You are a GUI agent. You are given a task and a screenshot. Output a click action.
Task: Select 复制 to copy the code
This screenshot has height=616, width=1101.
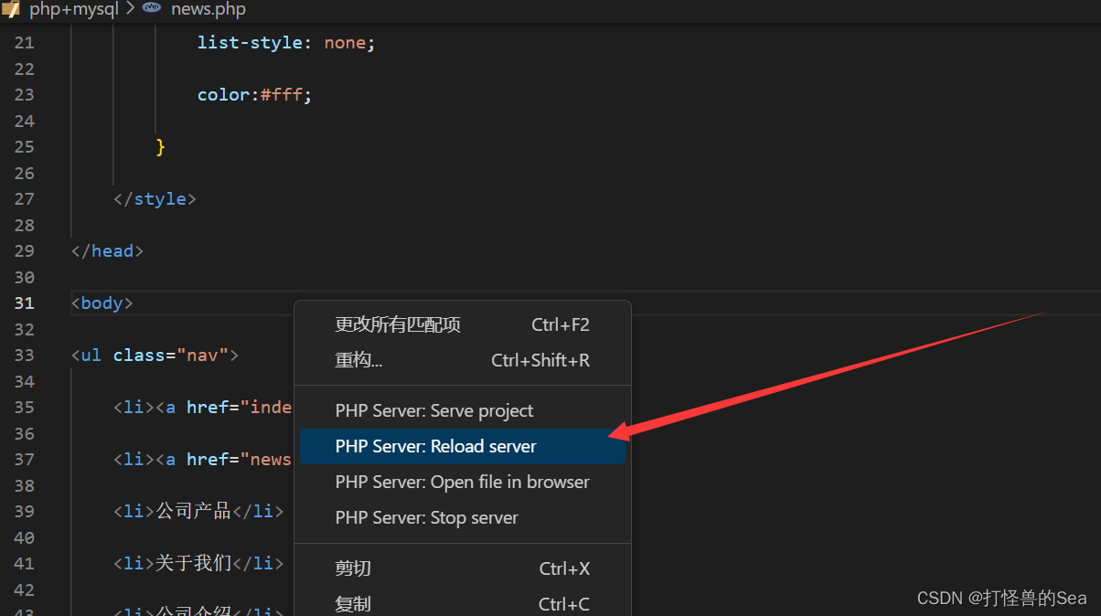click(x=353, y=603)
